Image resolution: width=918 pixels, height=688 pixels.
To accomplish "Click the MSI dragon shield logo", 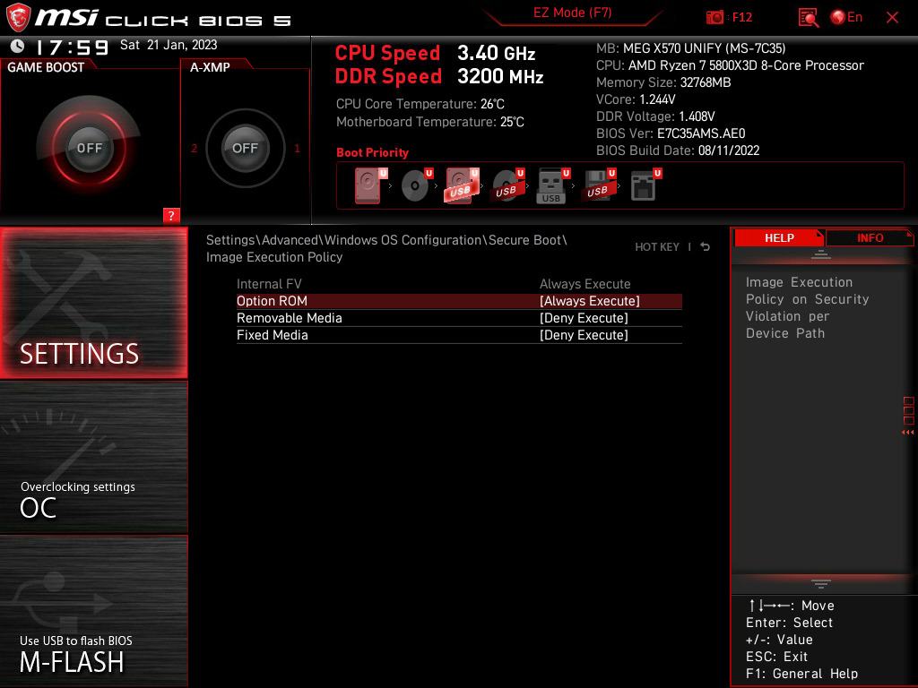I will pos(18,18).
